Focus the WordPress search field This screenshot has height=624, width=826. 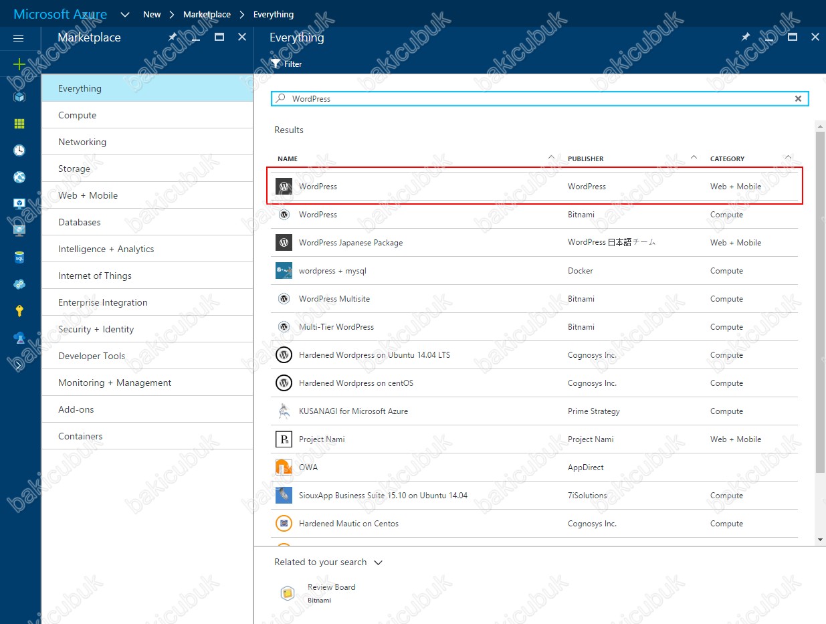click(540, 98)
